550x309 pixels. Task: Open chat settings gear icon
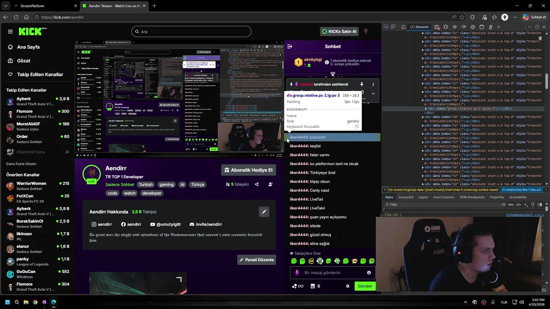click(348, 286)
